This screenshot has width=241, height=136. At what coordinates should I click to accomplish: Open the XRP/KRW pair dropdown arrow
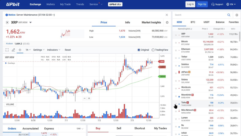[x=30, y=22]
